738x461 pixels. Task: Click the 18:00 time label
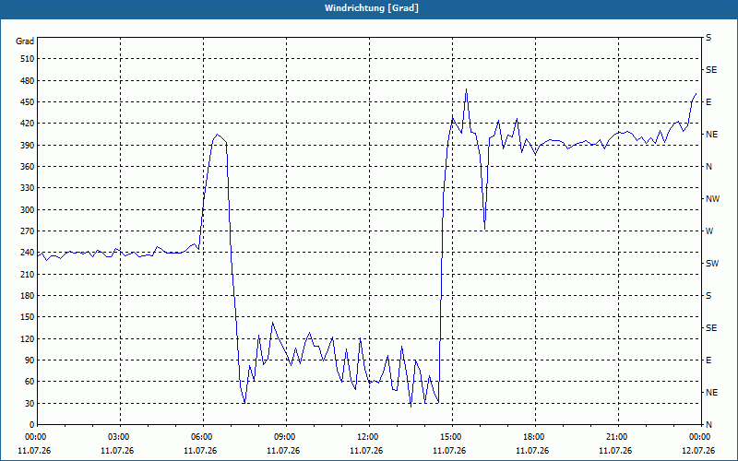click(533, 437)
